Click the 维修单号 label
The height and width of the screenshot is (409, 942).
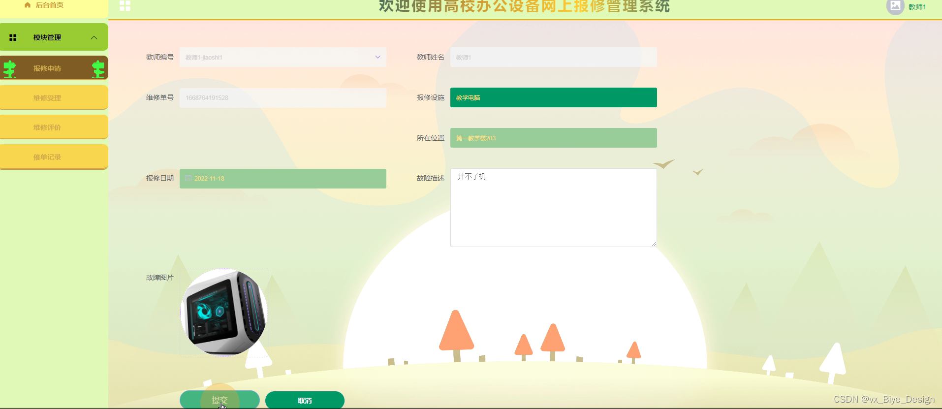coord(160,97)
